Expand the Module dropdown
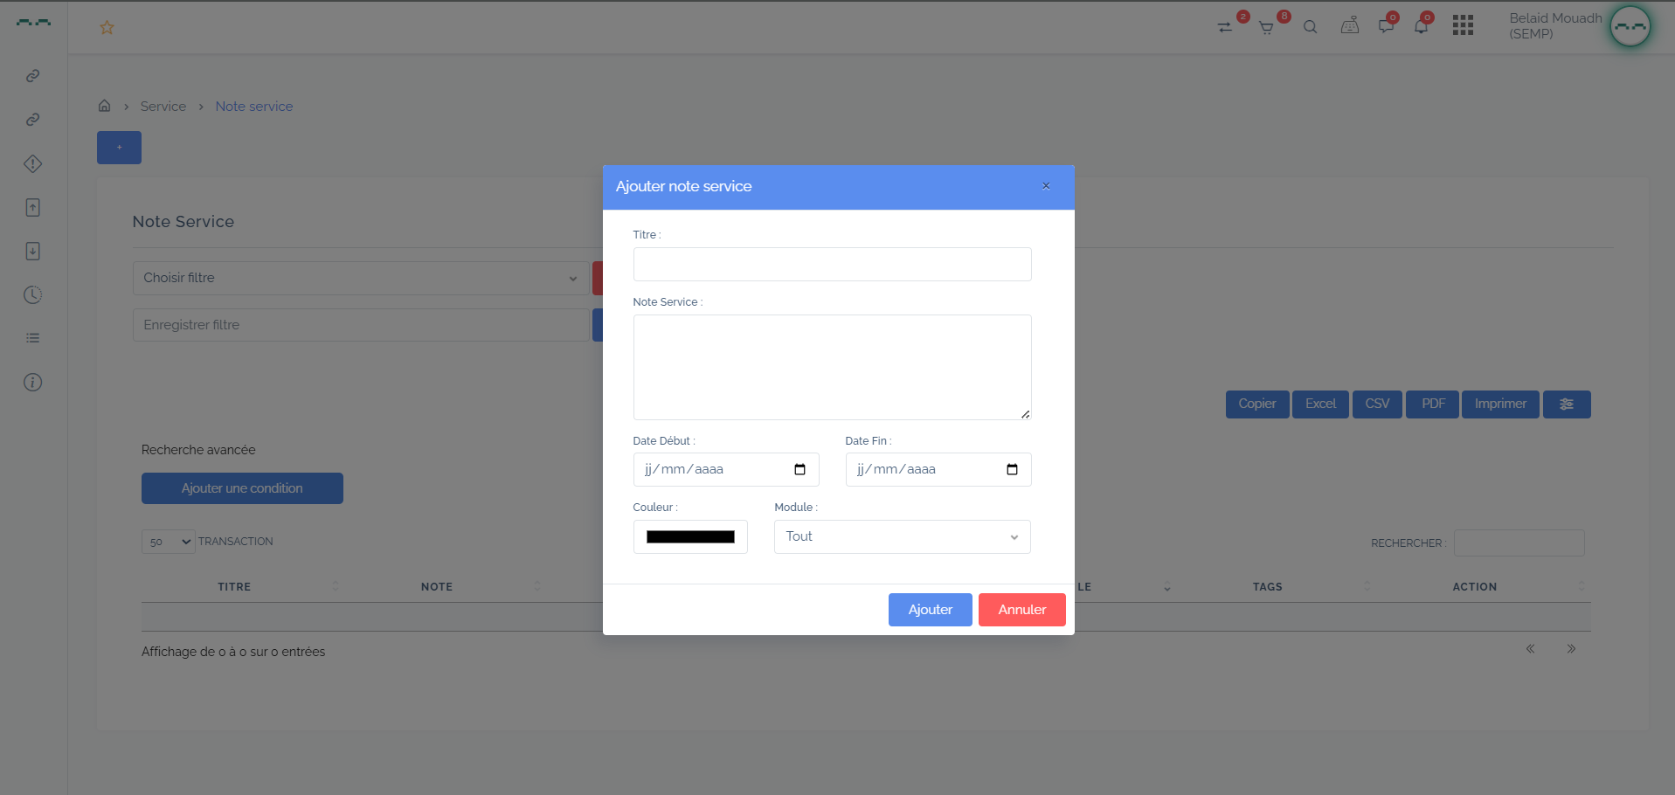The height and width of the screenshot is (795, 1675). [902, 537]
